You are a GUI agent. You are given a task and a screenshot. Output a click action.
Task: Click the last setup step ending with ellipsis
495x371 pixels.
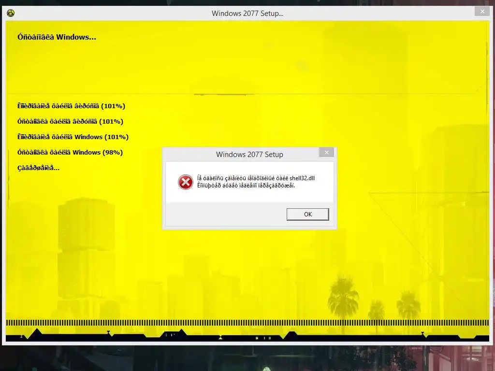39,168
